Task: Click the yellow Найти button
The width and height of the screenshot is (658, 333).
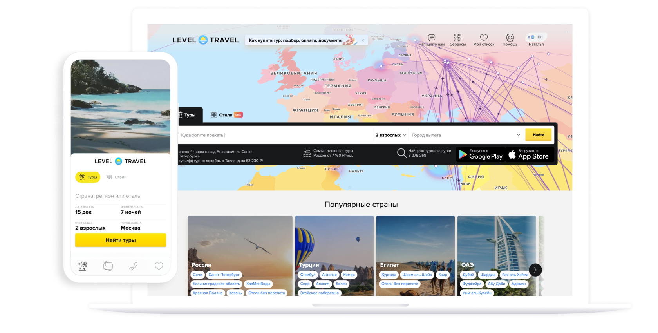Action: tap(539, 135)
